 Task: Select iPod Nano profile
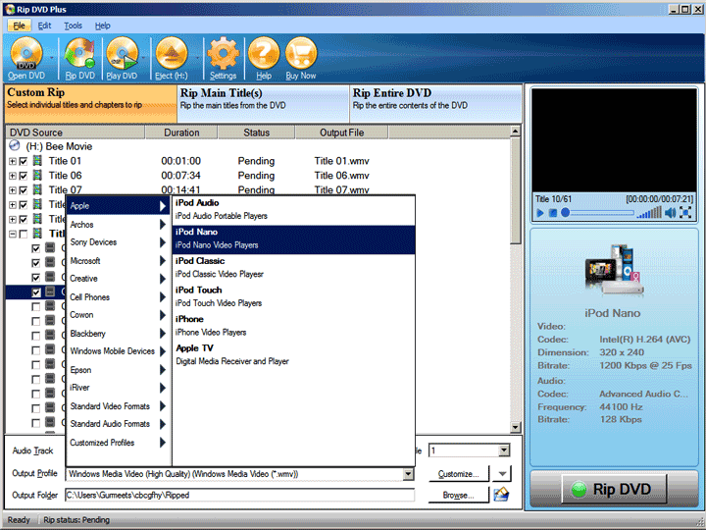pos(293,239)
